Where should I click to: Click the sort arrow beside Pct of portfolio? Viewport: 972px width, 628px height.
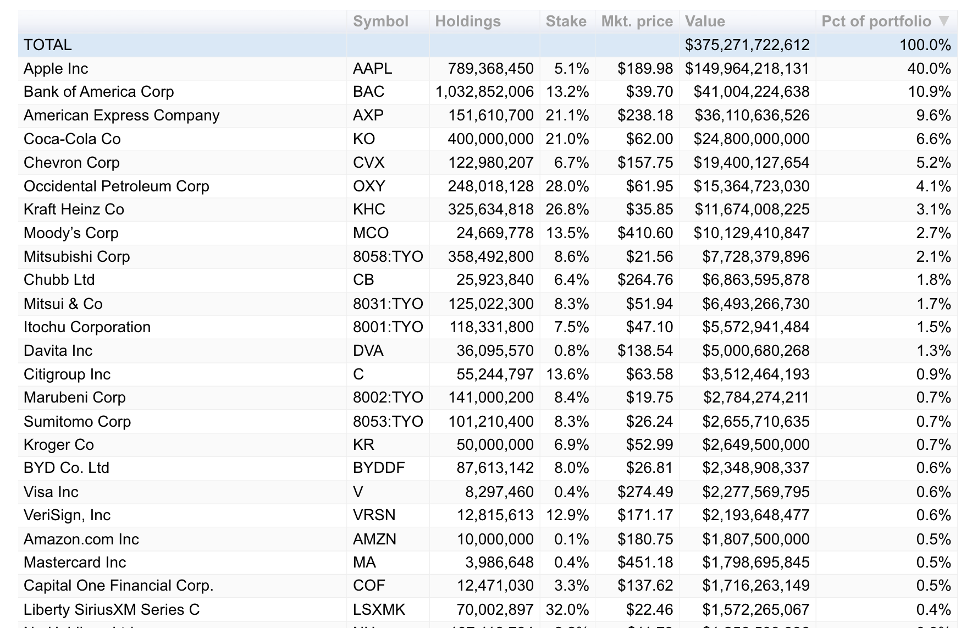(944, 21)
